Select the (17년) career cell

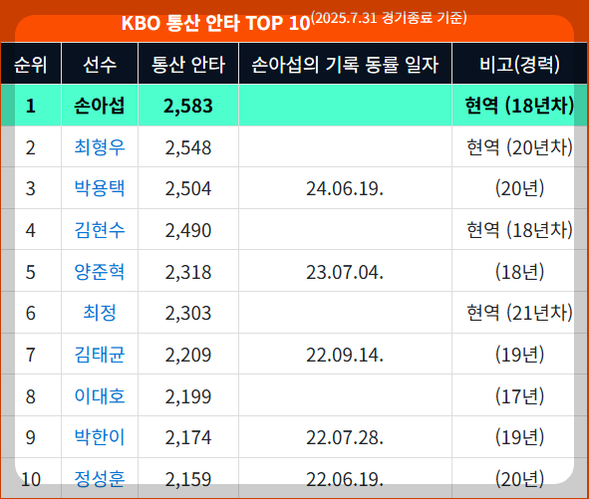coord(520,396)
